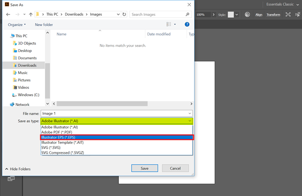Go back using the back arrow
The image size is (302, 196).
point(8,15)
